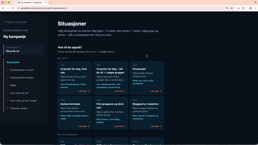The image size is (258, 145).
Task: Click the camera icon in browser toolbar
Action: 238,8
